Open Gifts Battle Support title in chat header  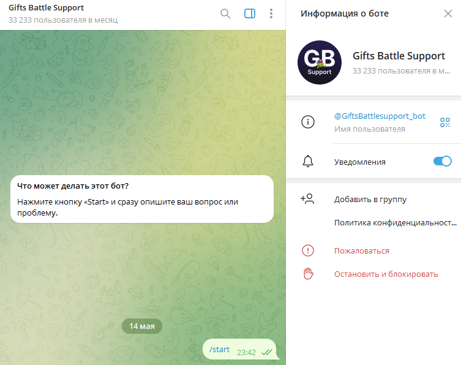coord(46,7)
